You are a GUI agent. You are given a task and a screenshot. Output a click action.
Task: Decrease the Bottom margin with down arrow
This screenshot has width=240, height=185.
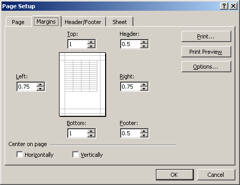coord(91,135)
